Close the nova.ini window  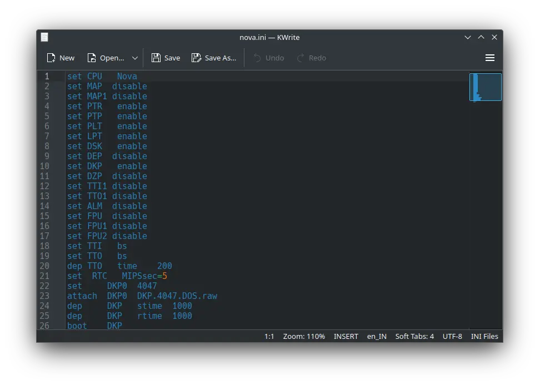494,37
